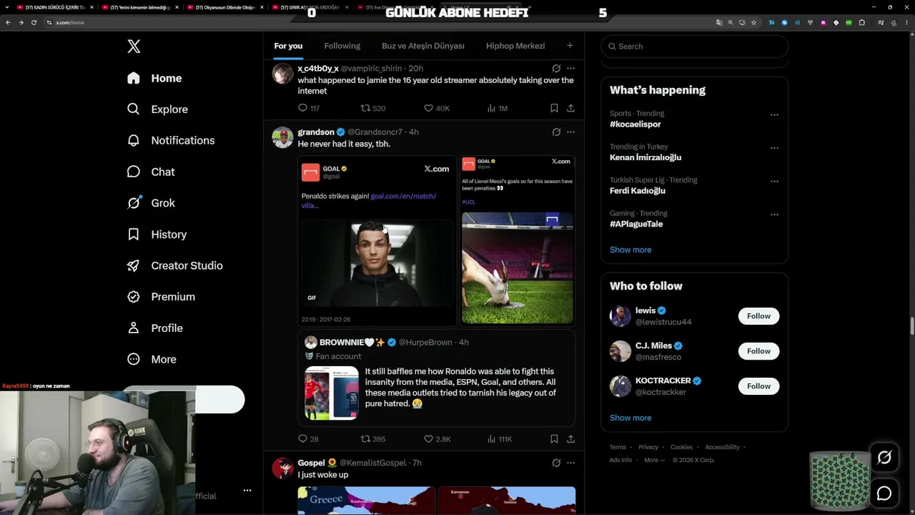View analytics of the x_c4tb0y_x post
This screenshot has height=515, width=915.
[491, 108]
